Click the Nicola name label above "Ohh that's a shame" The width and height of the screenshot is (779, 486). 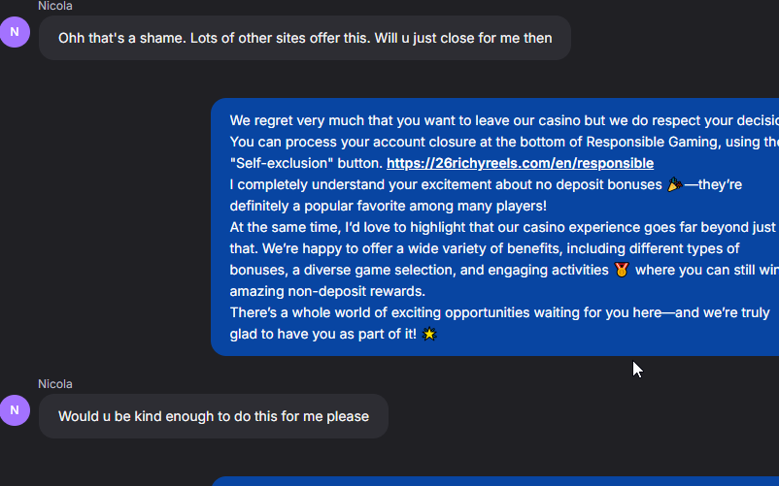click(x=54, y=6)
